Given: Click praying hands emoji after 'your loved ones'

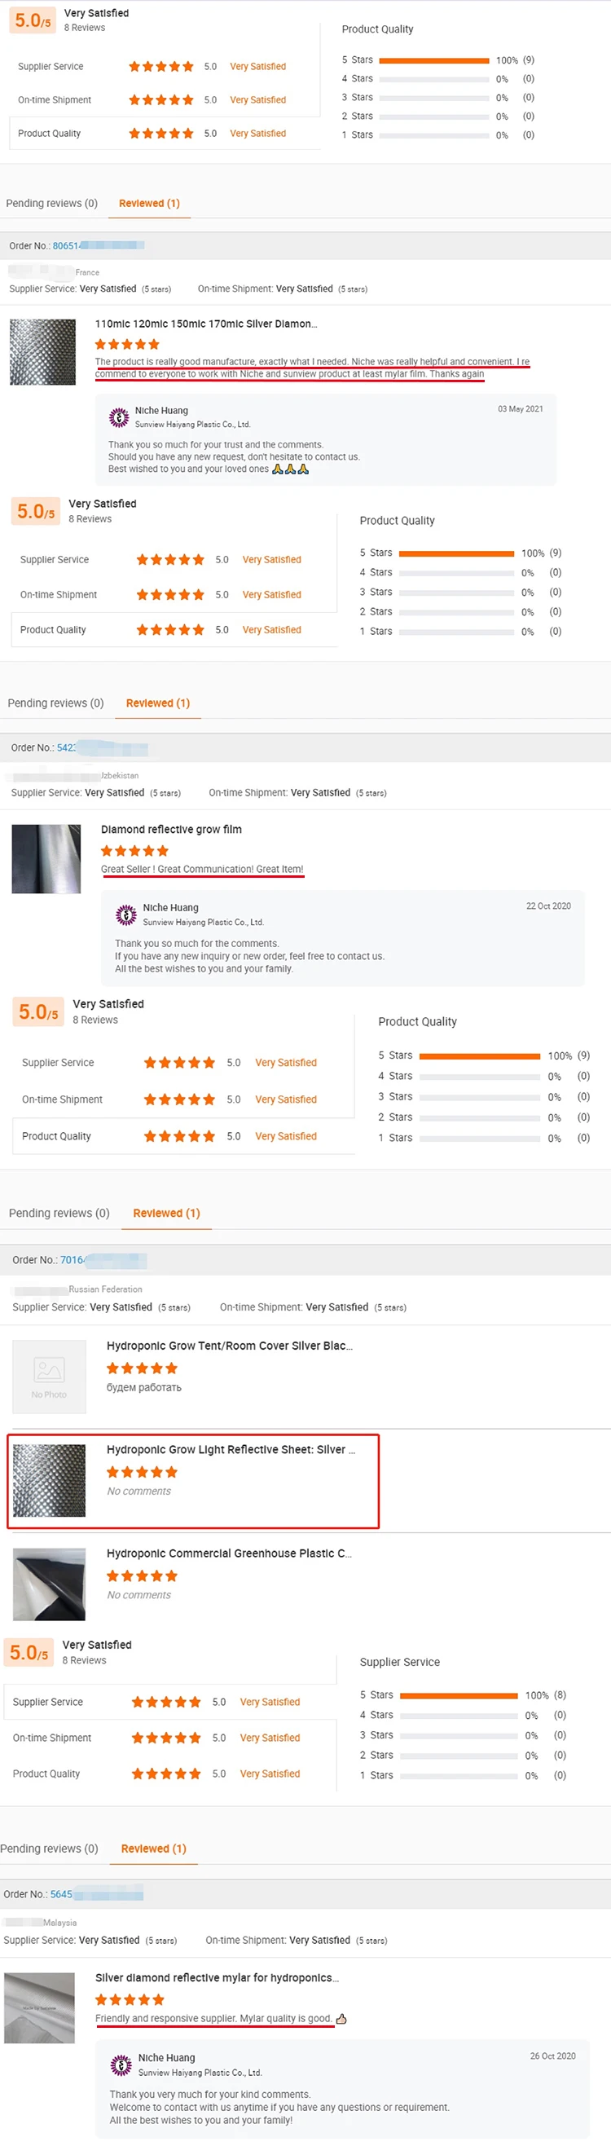Looking at the screenshot, I should pyautogui.click(x=291, y=469).
